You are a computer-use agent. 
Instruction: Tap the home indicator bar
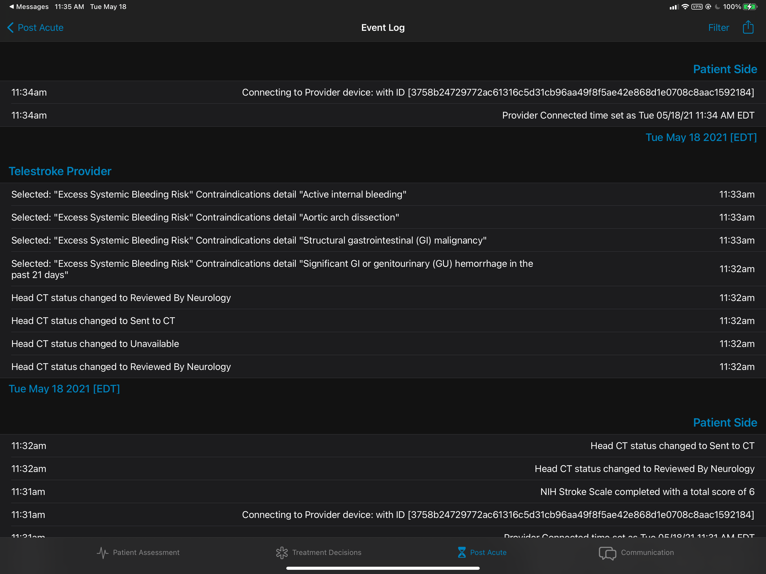(383, 568)
